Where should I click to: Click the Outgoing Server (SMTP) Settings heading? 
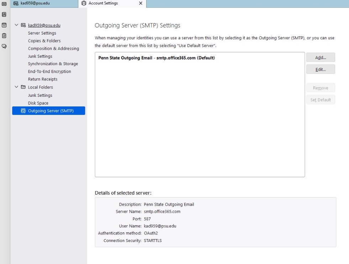[137, 25]
